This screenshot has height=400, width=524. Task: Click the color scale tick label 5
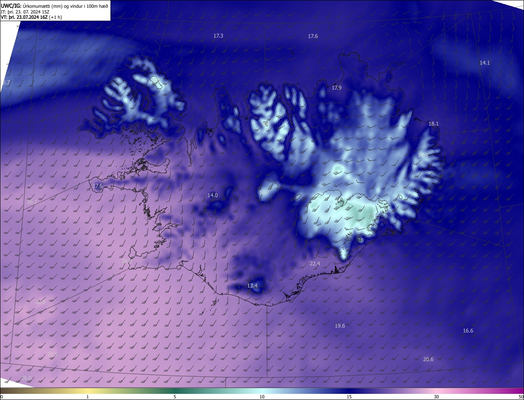(x=175, y=397)
